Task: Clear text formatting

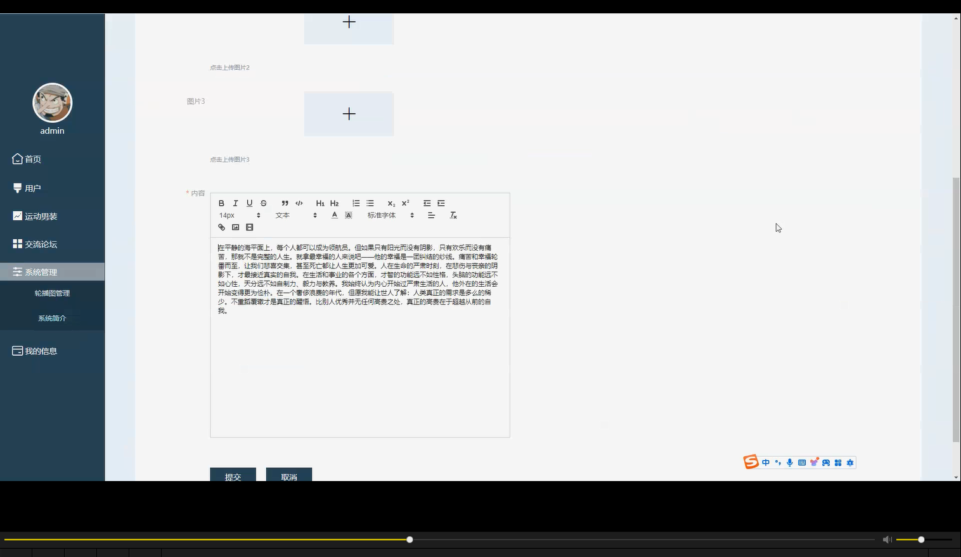Action: pyautogui.click(x=453, y=215)
